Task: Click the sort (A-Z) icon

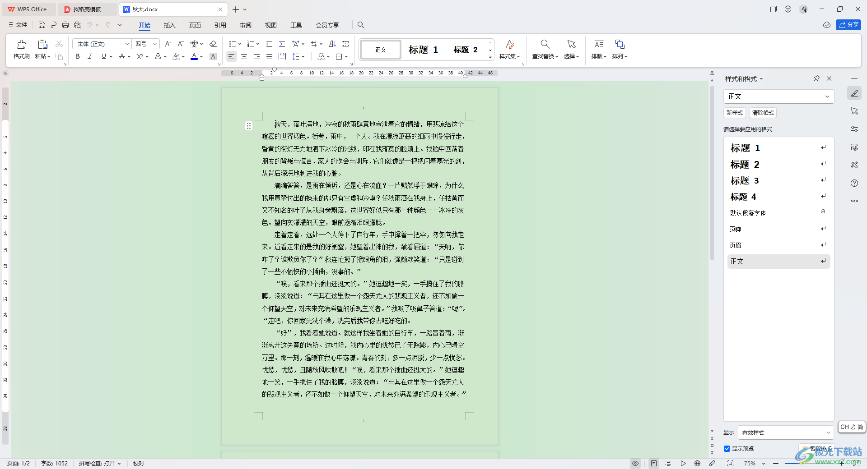Action: [x=332, y=44]
